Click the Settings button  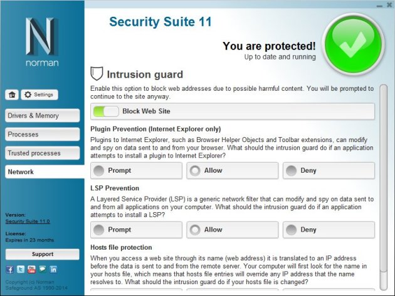[x=39, y=95]
